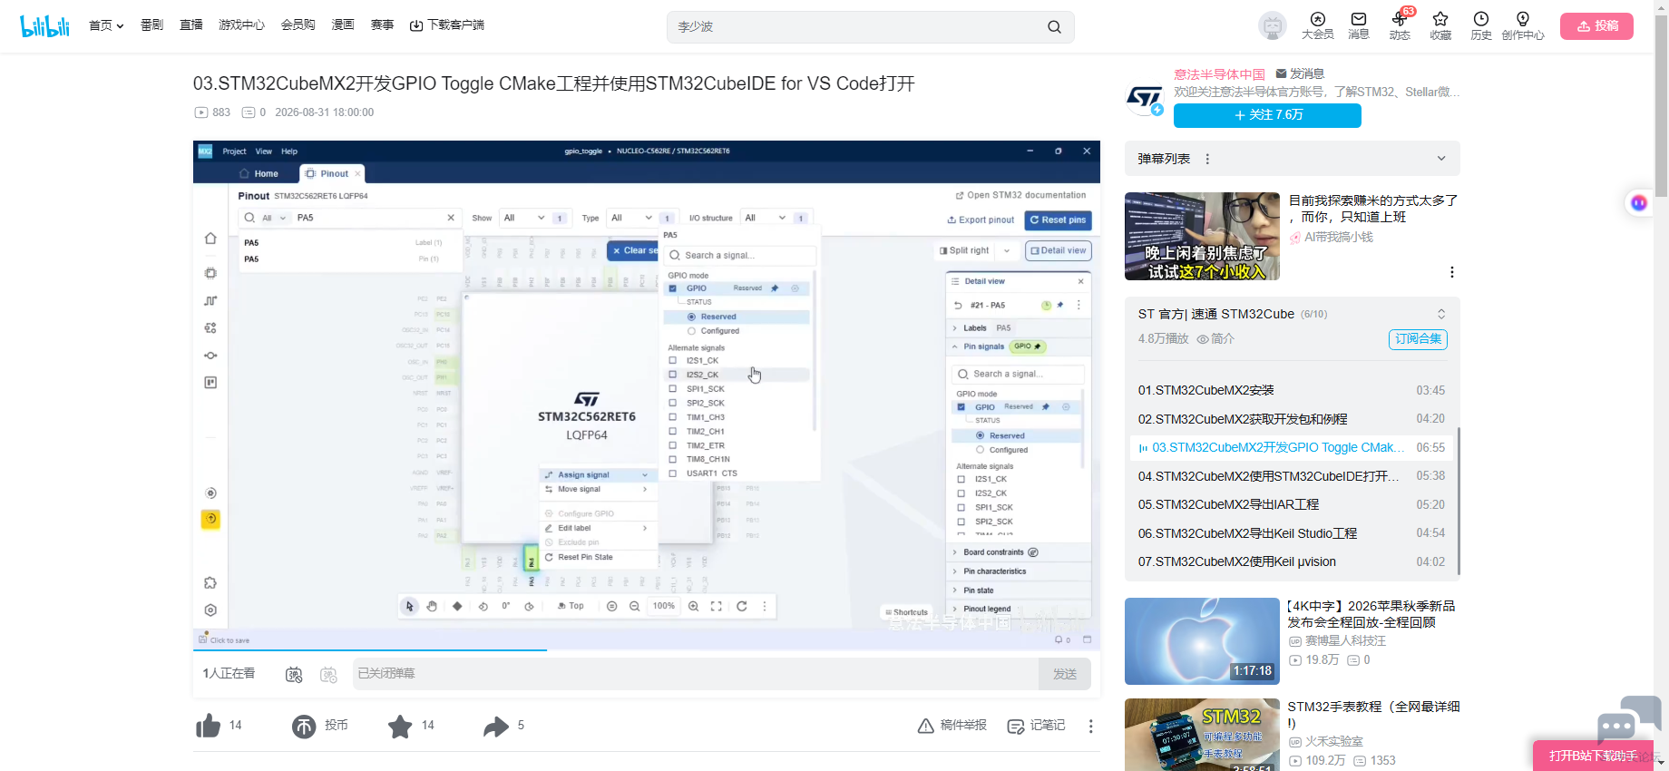Open the 赛博星人科技汪 channel link
This screenshot has width=1669, height=771.
[x=1337, y=640]
